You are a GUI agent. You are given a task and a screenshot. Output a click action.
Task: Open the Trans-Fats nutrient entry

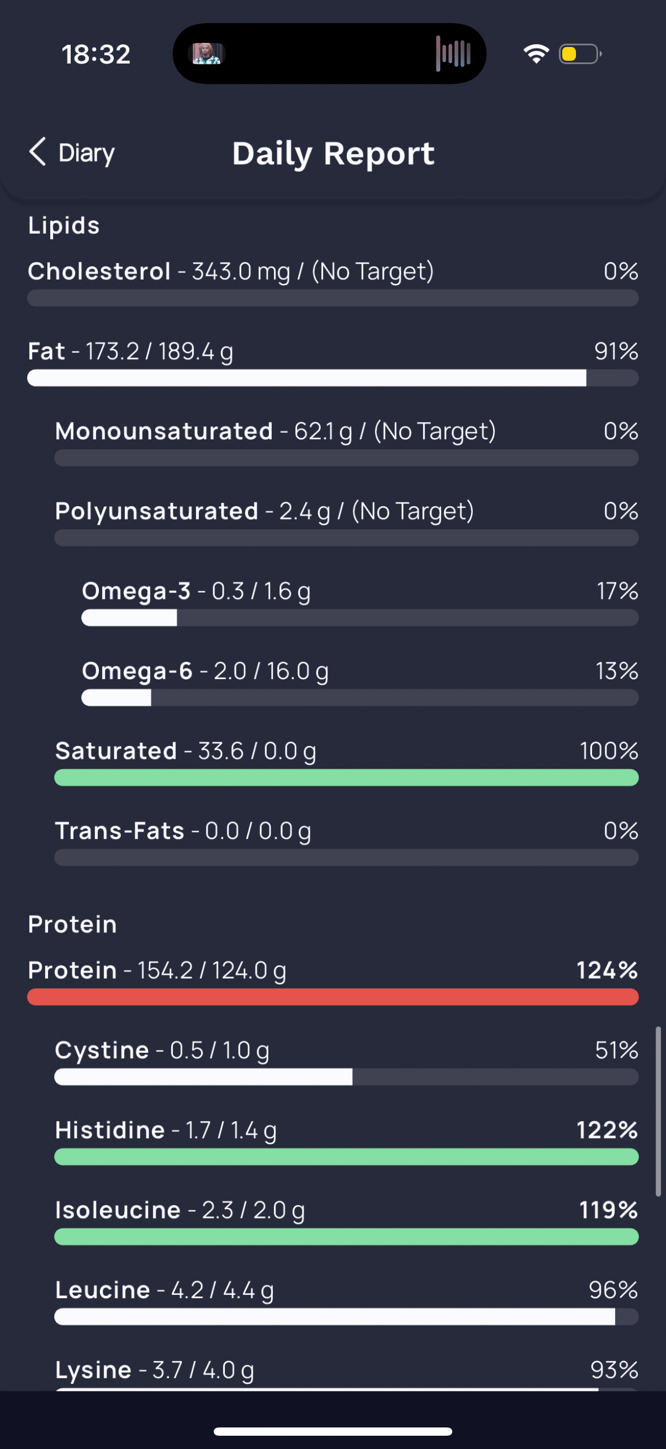[120, 831]
